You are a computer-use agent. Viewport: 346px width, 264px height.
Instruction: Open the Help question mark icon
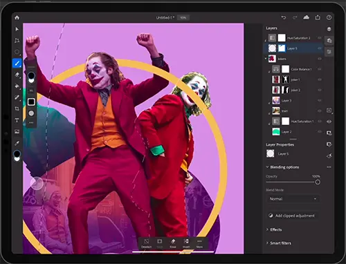tap(329, 17)
